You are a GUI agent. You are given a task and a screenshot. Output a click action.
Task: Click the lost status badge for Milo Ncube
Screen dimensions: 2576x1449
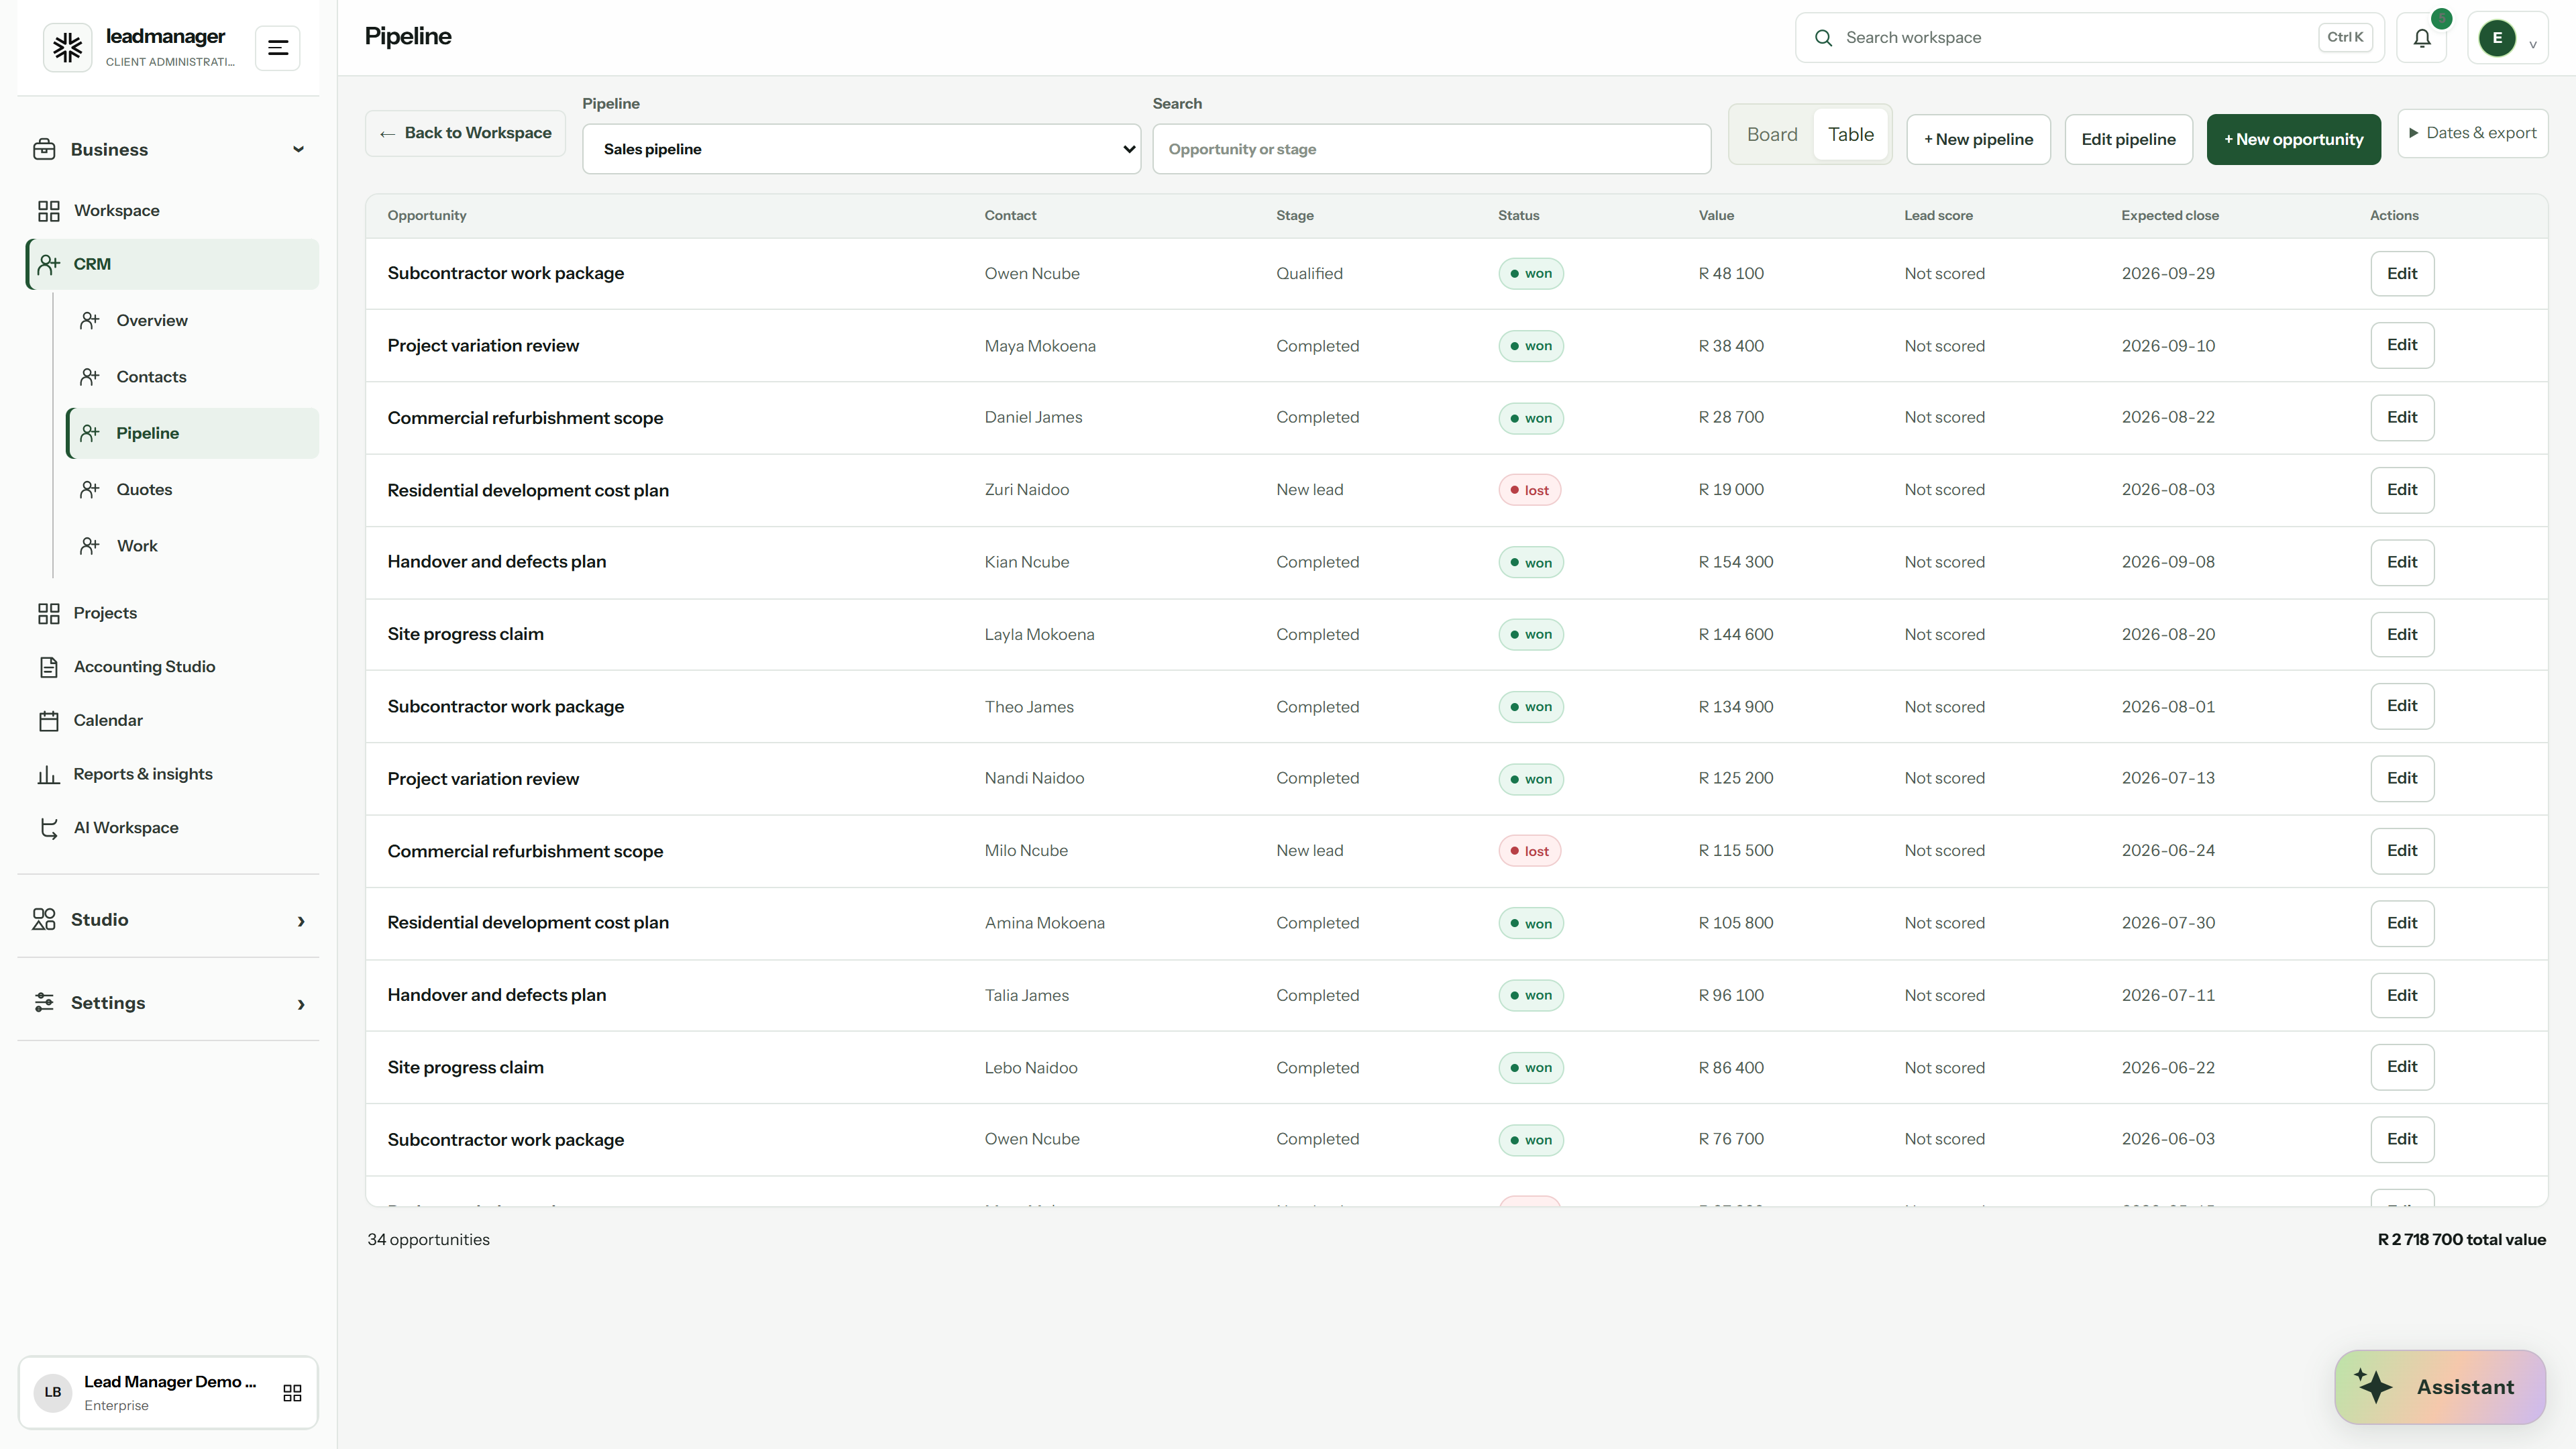coord(1529,851)
